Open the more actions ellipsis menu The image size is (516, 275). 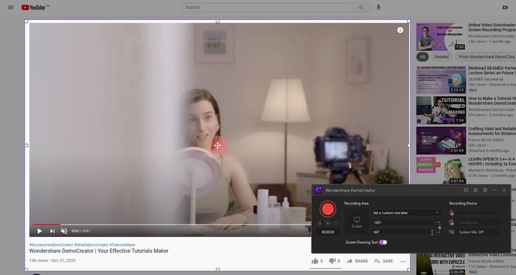403,261
